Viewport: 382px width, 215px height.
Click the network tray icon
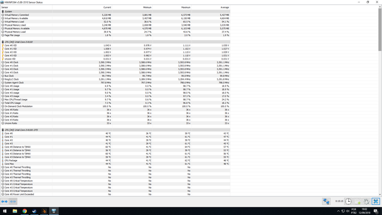coord(343,211)
